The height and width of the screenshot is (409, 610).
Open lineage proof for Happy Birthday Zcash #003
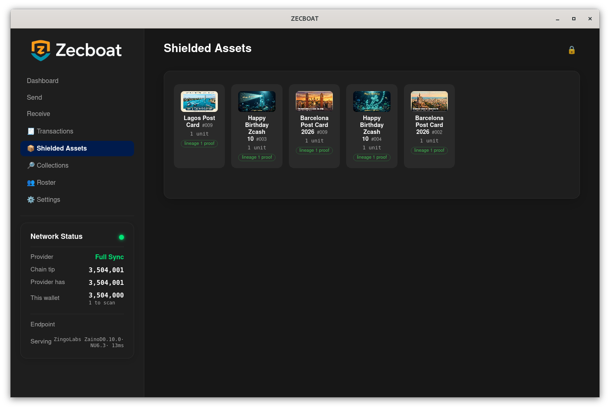[257, 157]
